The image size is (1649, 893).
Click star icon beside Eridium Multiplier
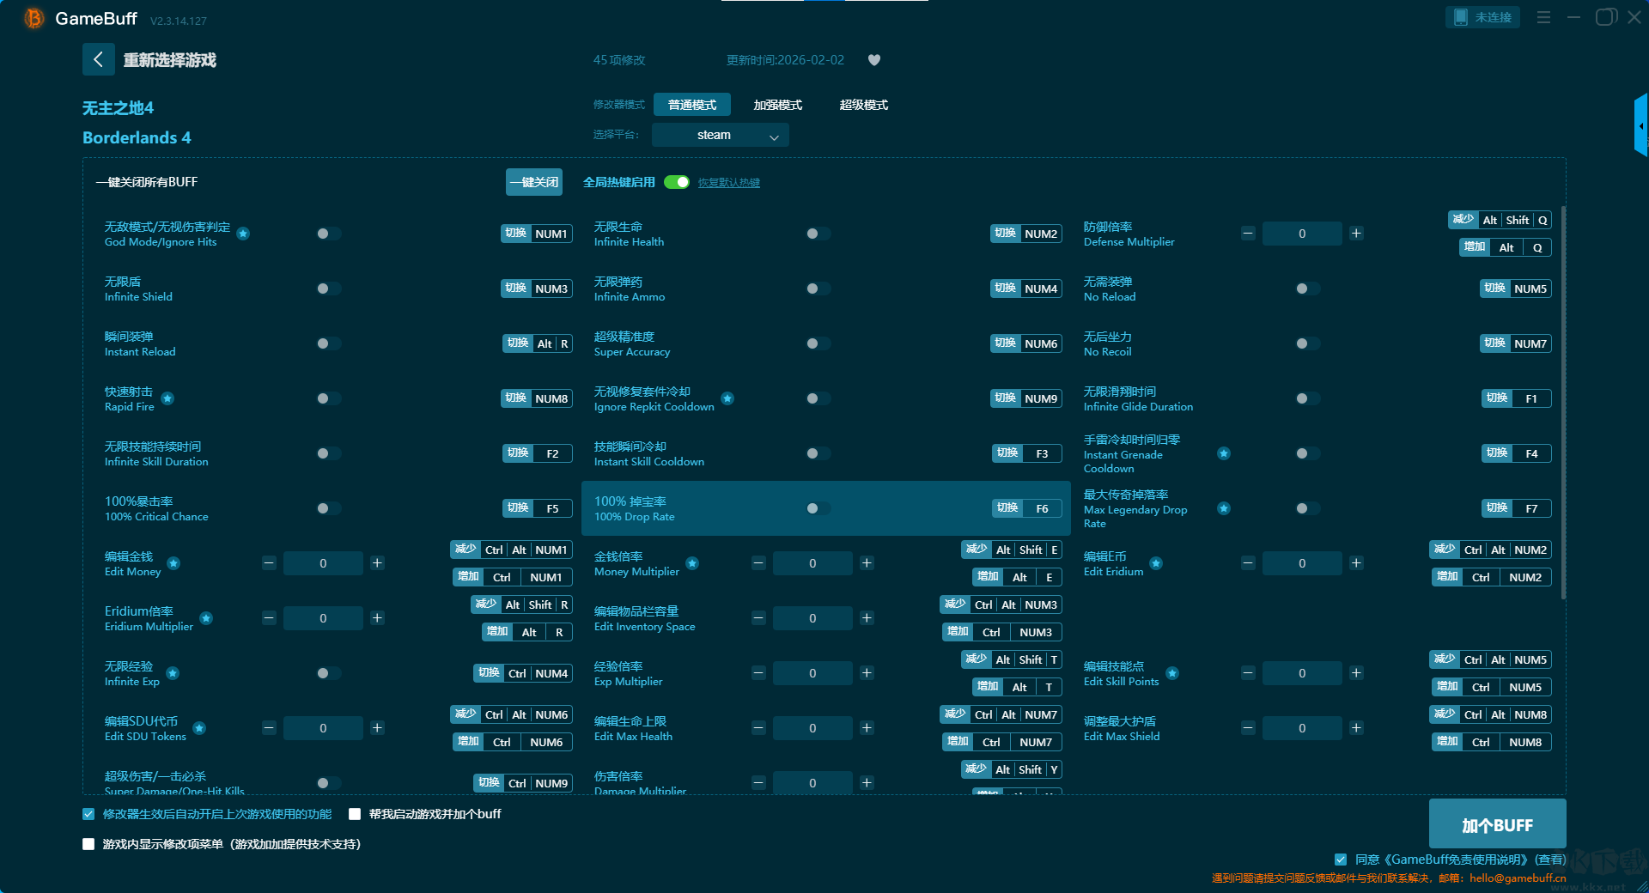click(x=206, y=618)
